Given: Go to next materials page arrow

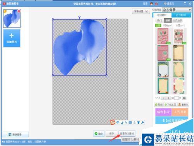Looking at the screenshot, I should tap(168, 98).
